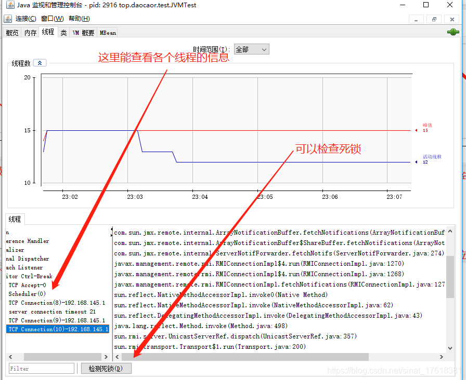Screen dimensions: 466x380
Task: Focus the Filter input field
Action: point(41,369)
